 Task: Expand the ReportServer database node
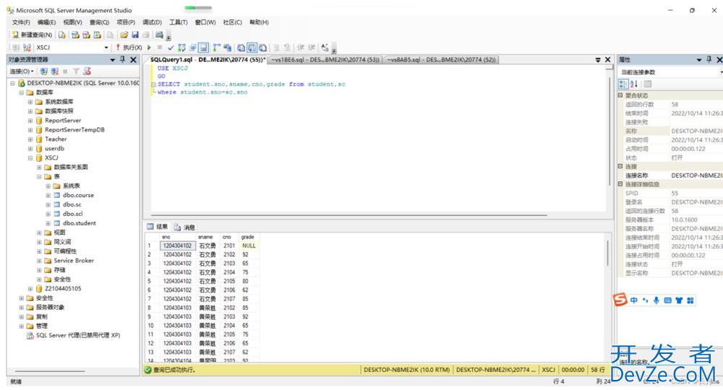point(30,121)
